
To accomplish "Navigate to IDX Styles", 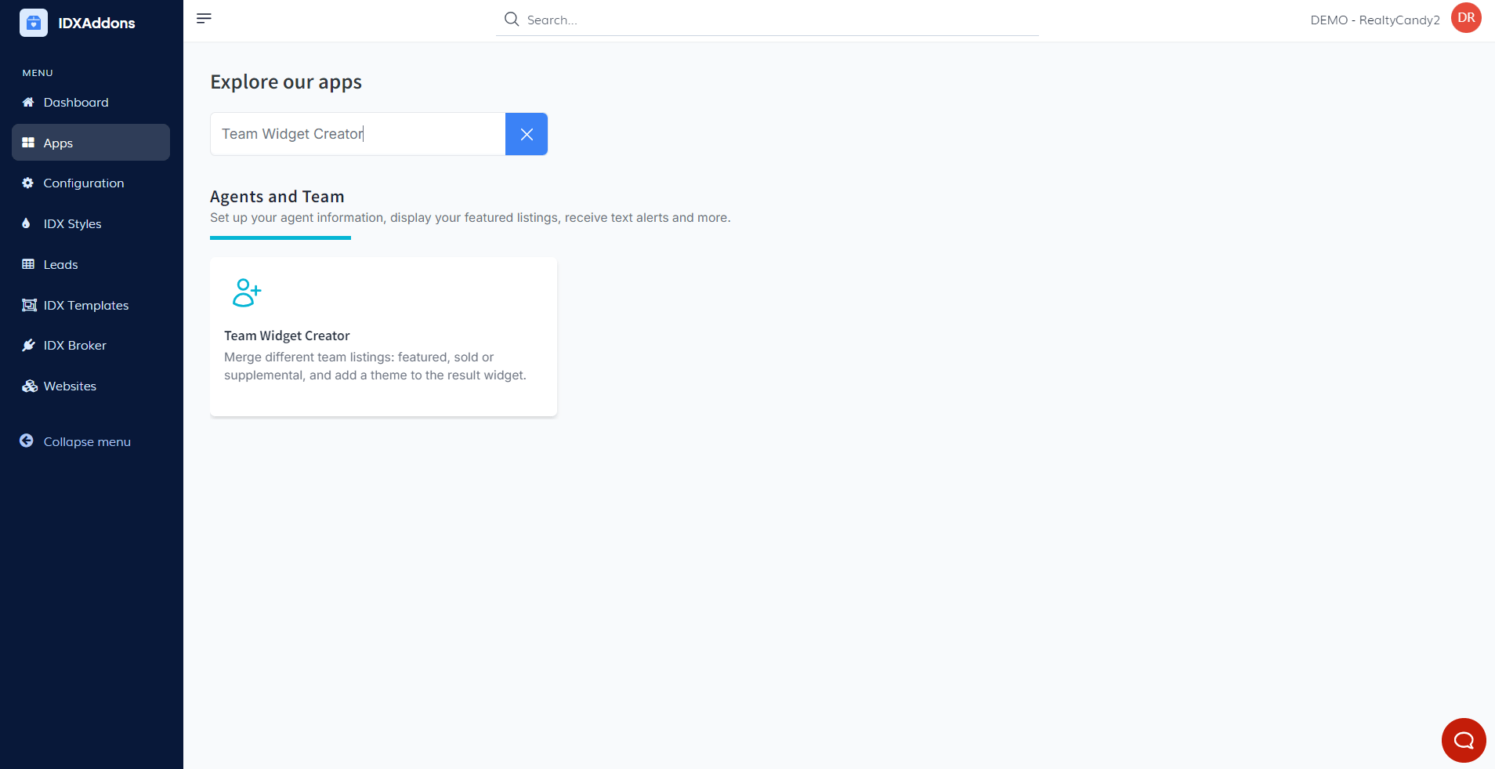I will tap(72, 224).
